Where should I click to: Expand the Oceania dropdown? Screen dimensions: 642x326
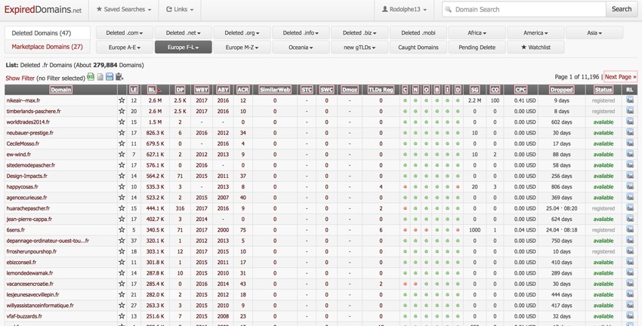point(301,47)
